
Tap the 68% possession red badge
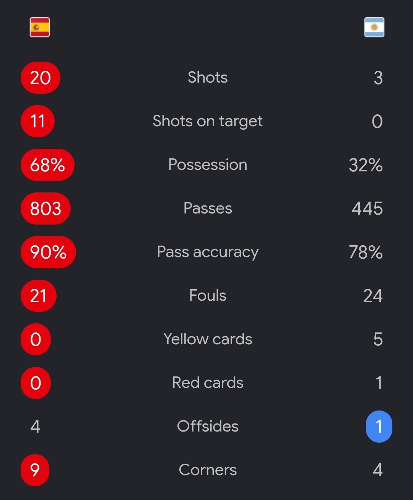pyautogui.click(x=47, y=165)
